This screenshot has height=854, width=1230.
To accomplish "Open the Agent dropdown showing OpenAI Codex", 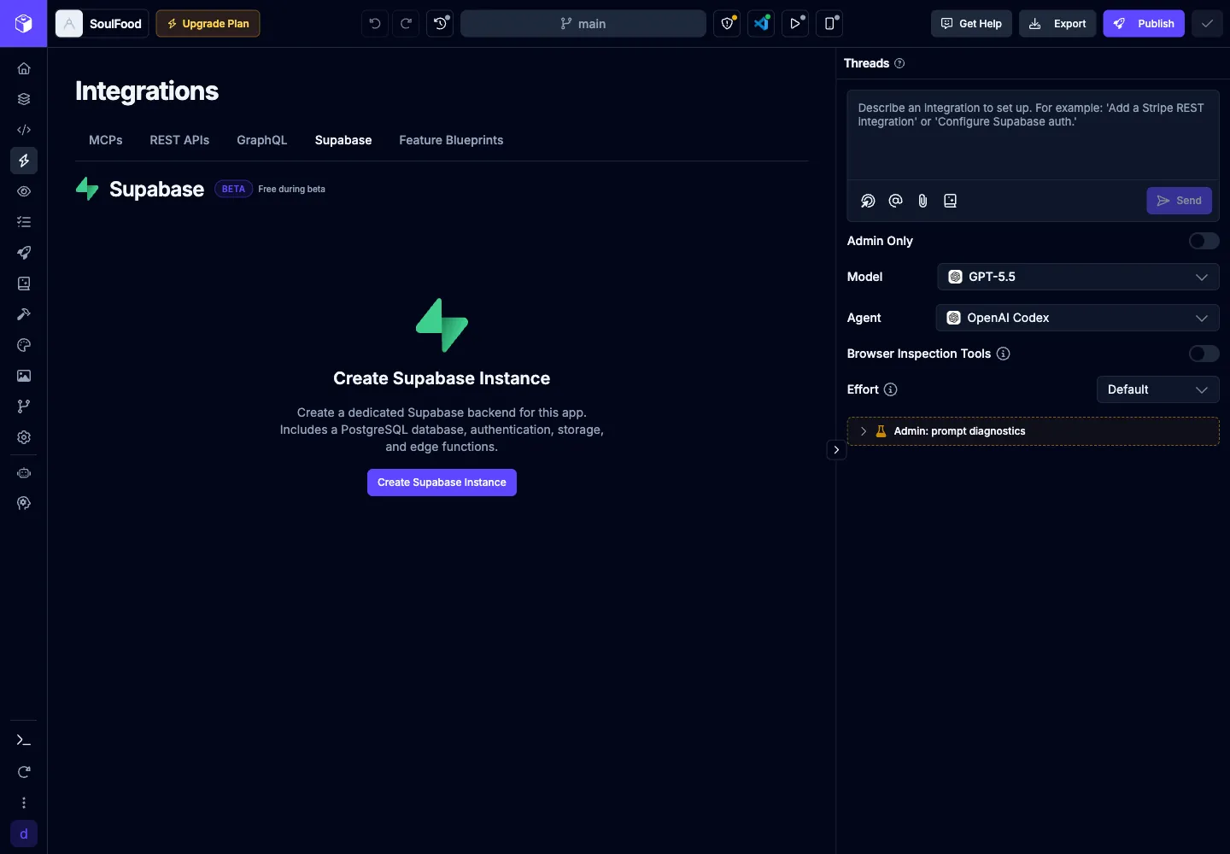I will click(x=1078, y=318).
